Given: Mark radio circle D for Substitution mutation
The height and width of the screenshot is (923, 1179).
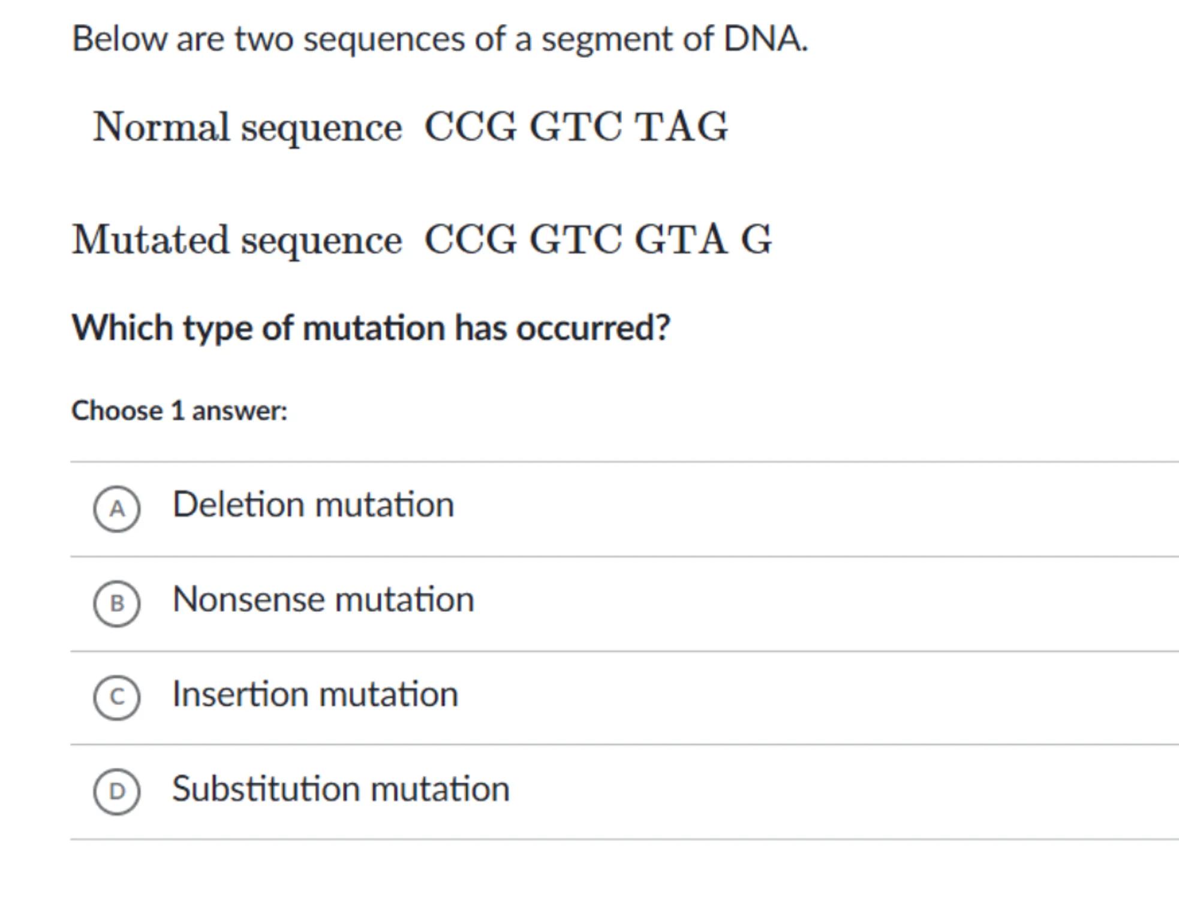Looking at the screenshot, I should click(x=117, y=791).
